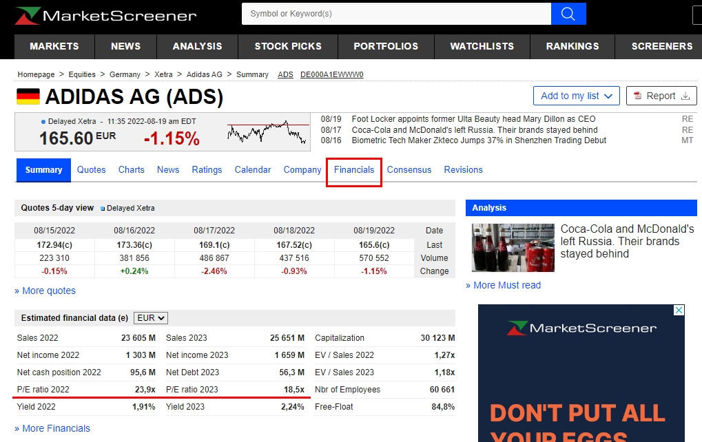The height and width of the screenshot is (442, 702).
Task: Click the 08/15/2022 date cell
Action: pos(54,231)
